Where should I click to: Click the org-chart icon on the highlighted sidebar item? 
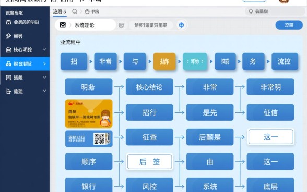(x=8, y=63)
